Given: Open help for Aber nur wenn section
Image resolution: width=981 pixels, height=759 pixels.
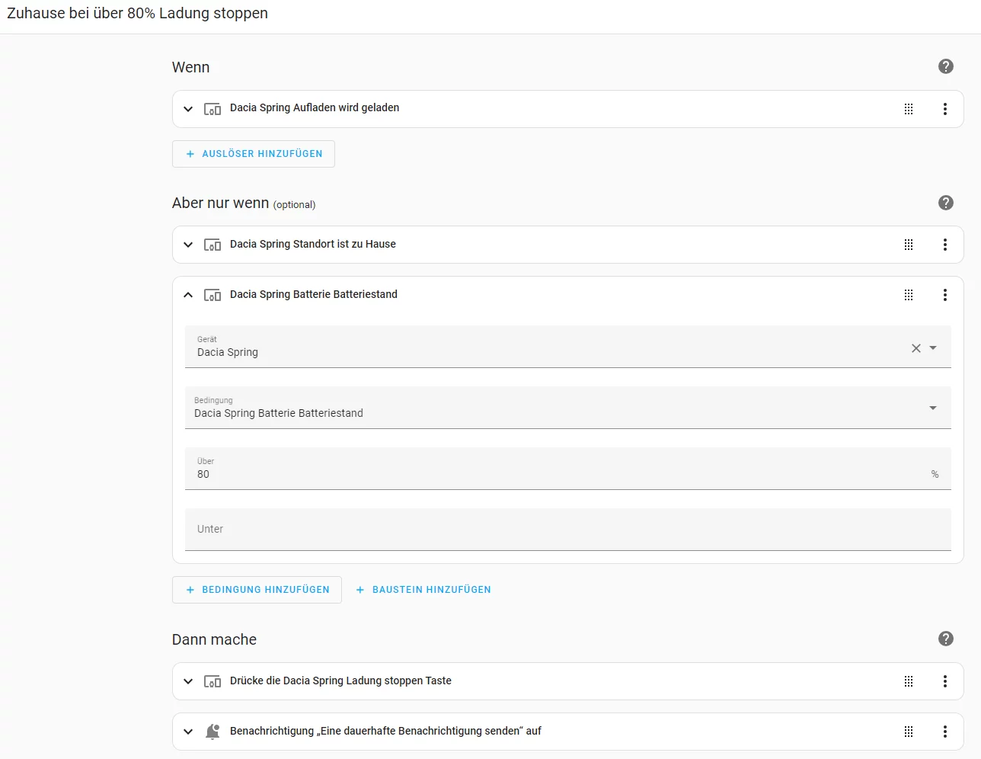Looking at the screenshot, I should 945,203.
